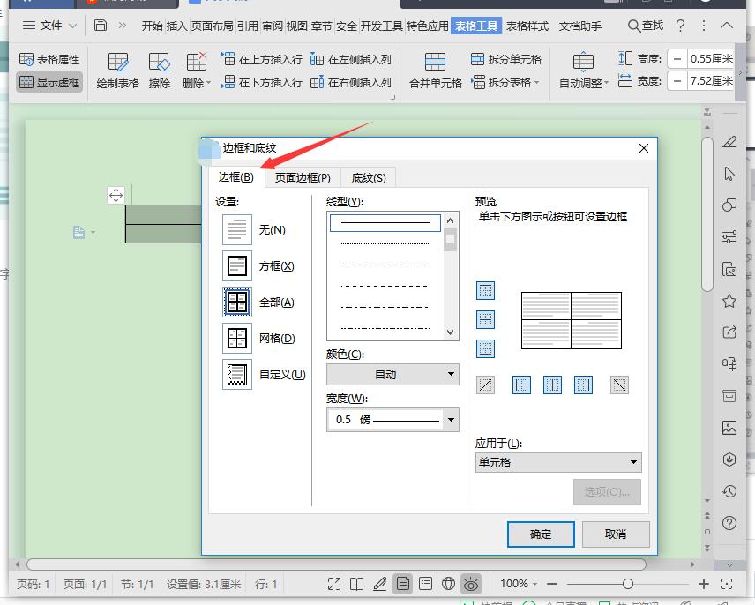755x605 pixels.
Task: Click the width value field 7.52厘米
Action: (711, 81)
